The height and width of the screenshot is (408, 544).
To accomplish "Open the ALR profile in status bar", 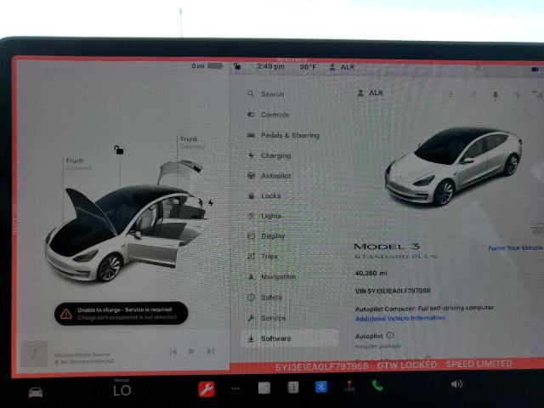I will click(x=342, y=67).
